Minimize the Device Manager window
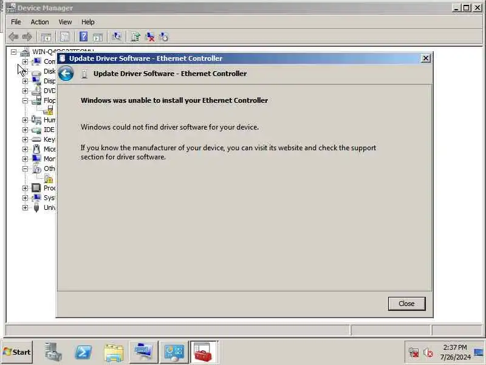Screen dimensions: 486x365 tap(456, 8)
